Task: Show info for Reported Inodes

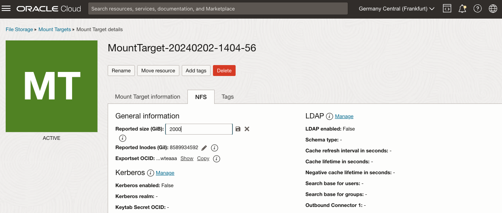Action: point(215,148)
